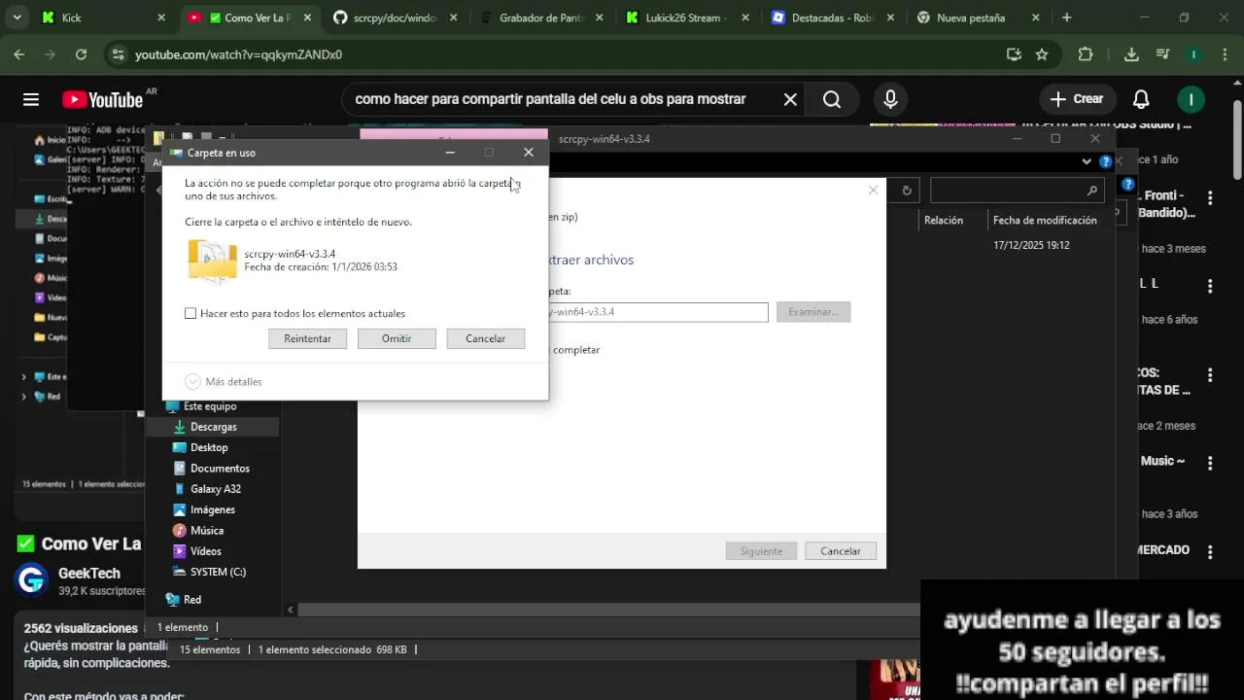Open options menu for the 'L L' video

1210,286
